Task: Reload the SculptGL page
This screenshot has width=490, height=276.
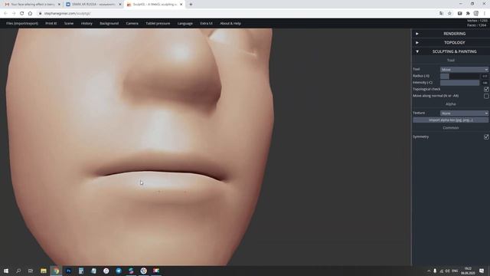Action: coord(22,14)
